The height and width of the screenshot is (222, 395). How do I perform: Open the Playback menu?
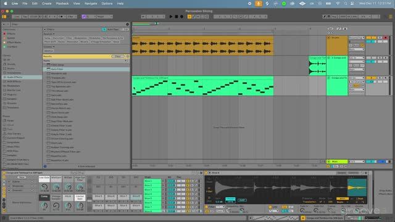pyautogui.click(x=62, y=4)
